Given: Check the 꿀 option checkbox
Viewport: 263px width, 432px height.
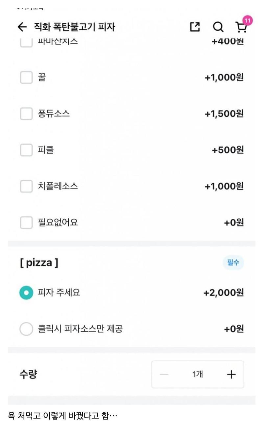Looking at the screenshot, I should [26, 78].
